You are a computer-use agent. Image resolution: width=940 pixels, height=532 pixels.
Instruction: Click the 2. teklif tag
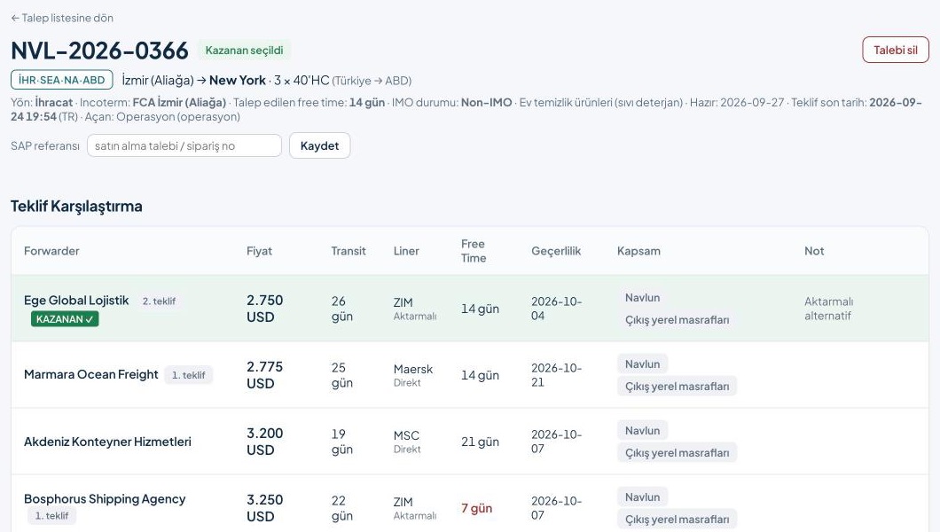(x=159, y=301)
